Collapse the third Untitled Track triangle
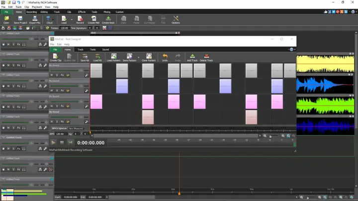This screenshot has width=358, height=201. [3, 75]
